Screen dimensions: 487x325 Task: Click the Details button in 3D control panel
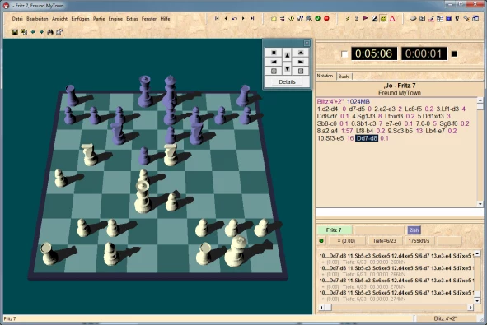287,82
